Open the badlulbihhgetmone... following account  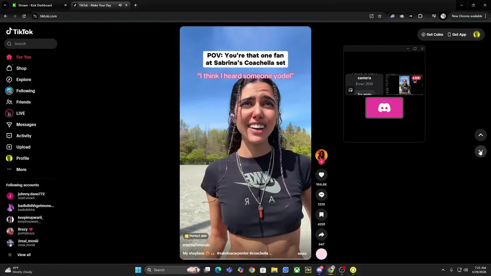tap(30, 208)
